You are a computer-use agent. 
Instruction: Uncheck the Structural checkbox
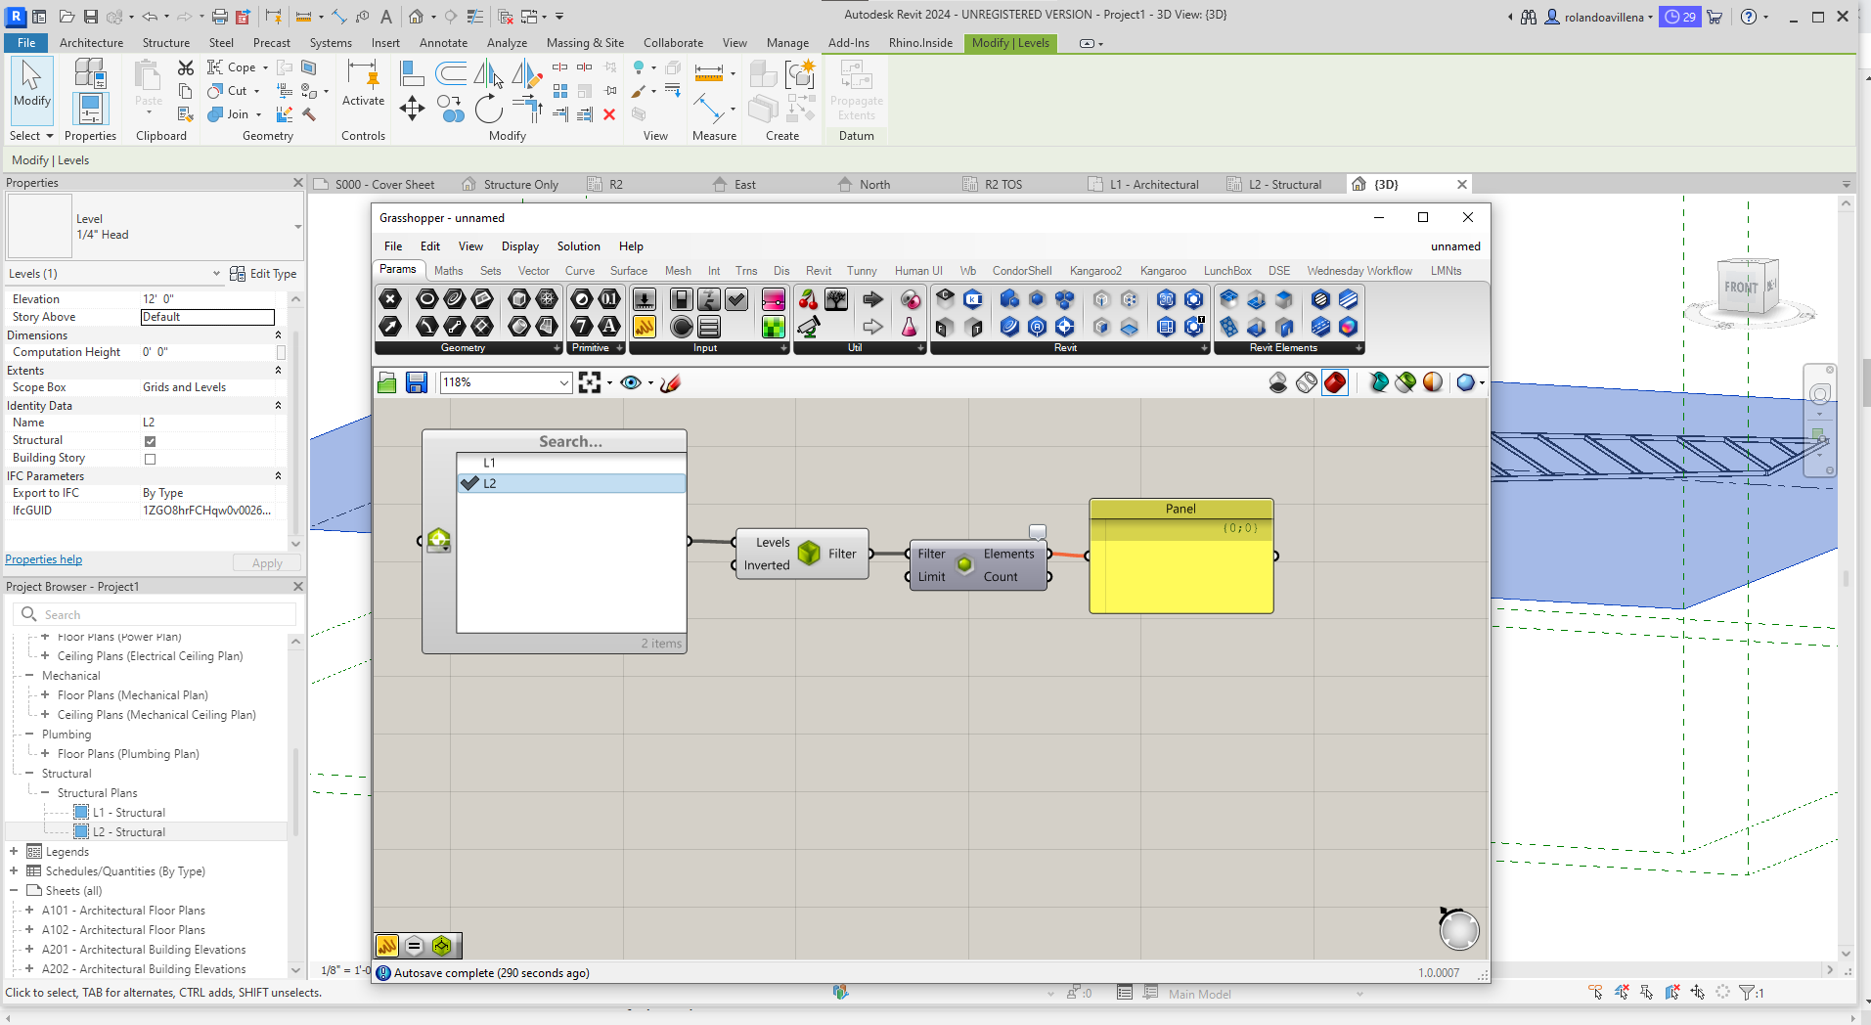150,441
